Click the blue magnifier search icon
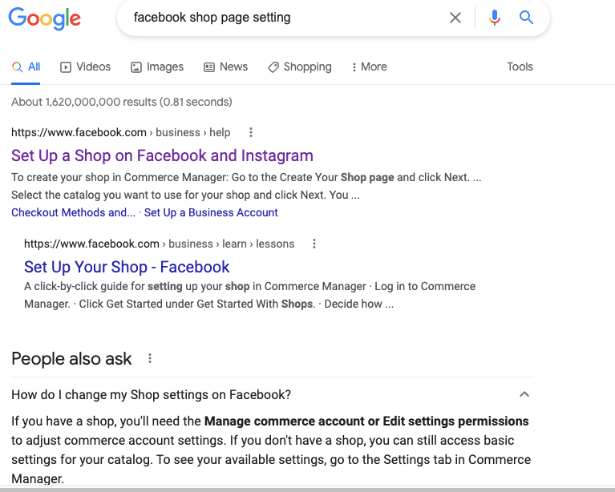This screenshot has height=492, width=615. tap(526, 18)
